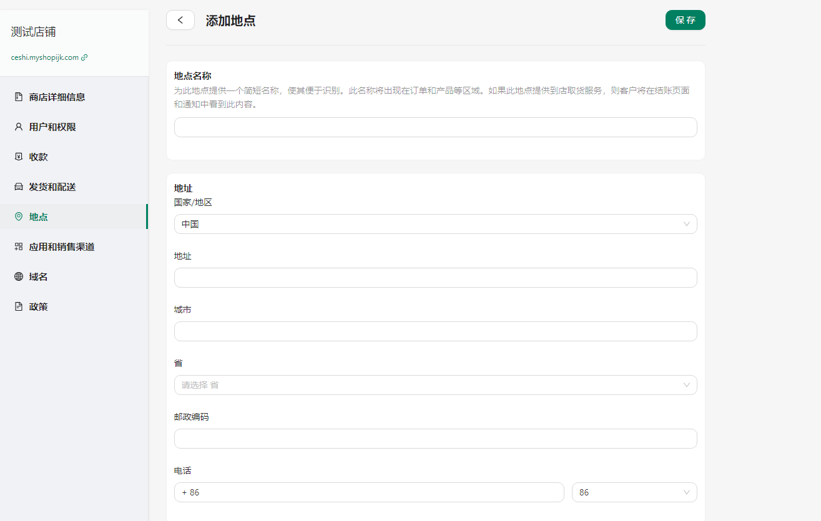Screen dimensions: 821x521
Task: Click the chevron arrow of the 中国 dropdown
Action: 687,224
